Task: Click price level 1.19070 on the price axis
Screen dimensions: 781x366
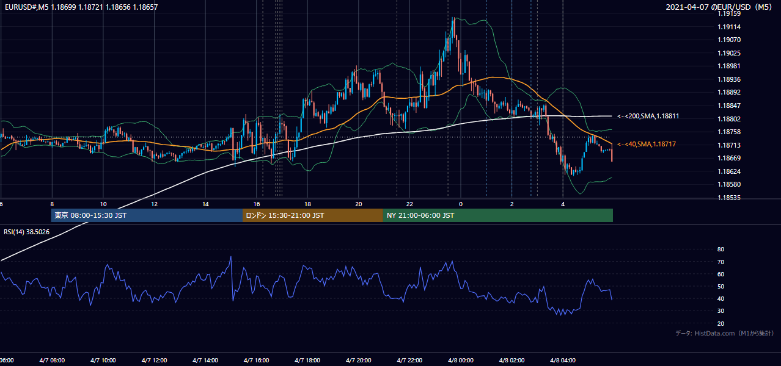Action: pyautogui.click(x=728, y=40)
